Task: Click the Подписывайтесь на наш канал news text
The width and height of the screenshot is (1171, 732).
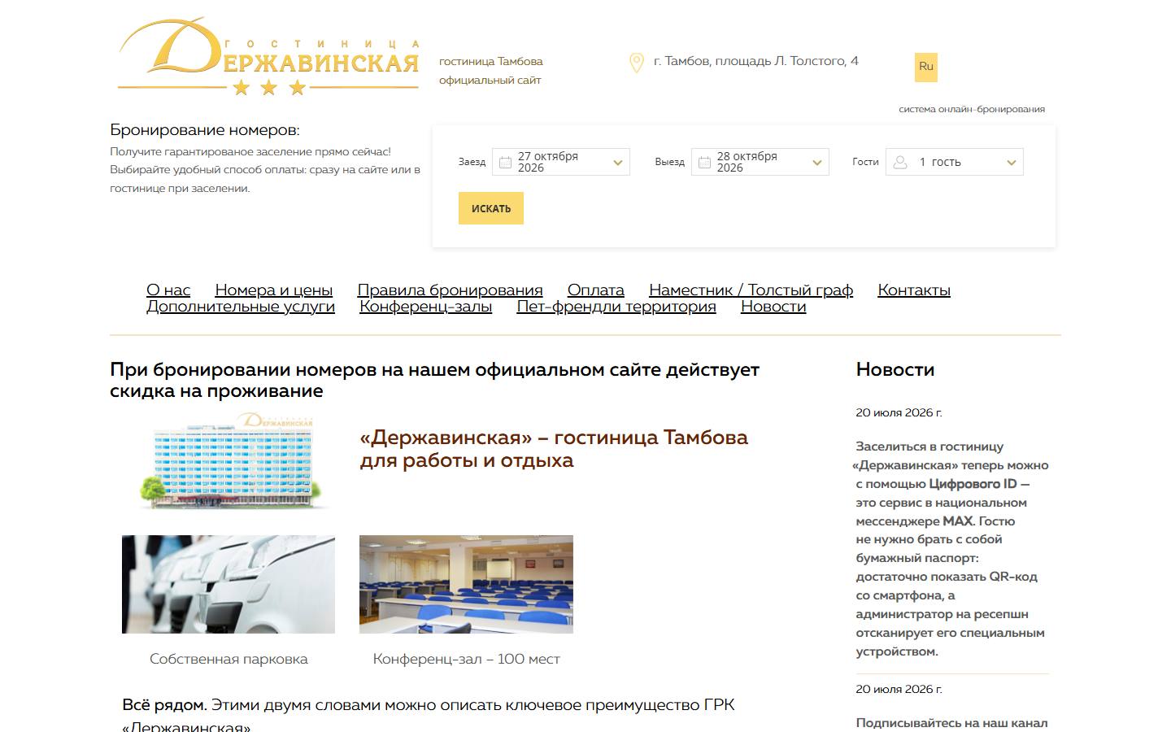Action: point(951,723)
